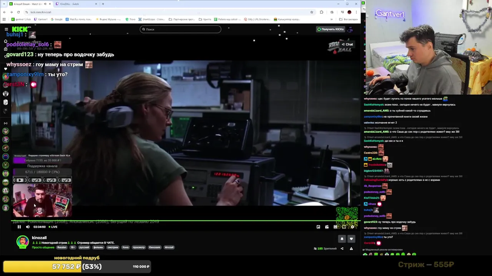The height and width of the screenshot is (276, 492).
Task: Go back in the browser
Action: (x=4, y=12)
